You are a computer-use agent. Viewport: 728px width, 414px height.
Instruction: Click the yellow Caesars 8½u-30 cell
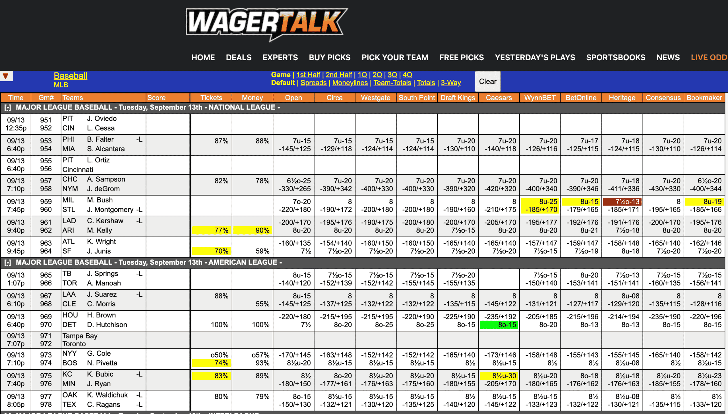[499, 376]
